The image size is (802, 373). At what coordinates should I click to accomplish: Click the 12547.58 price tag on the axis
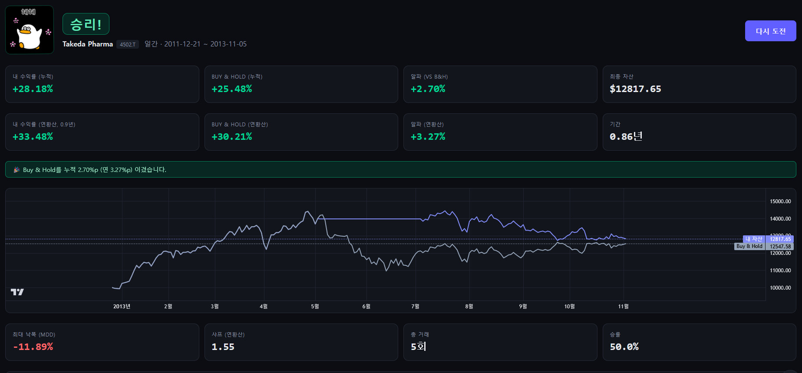tap(780, 247)
